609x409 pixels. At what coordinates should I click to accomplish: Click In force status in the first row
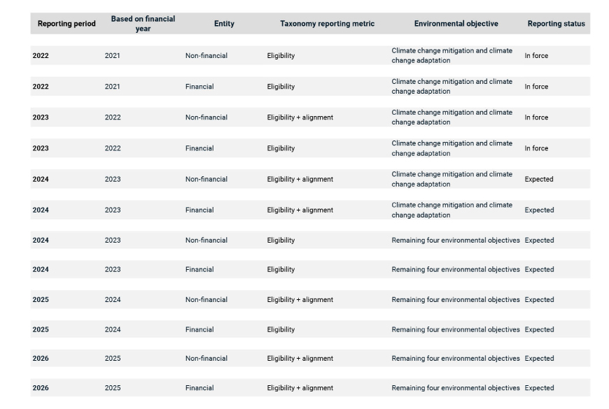tap(536, 56)
